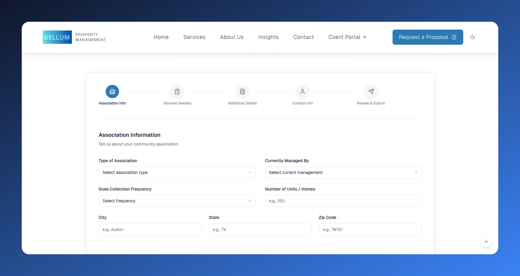Click the Review & Submit step label
The height and width of the screenshot is (276, 520).
click(371, 103)
